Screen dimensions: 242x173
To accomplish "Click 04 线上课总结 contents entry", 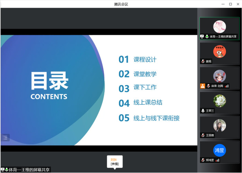I will pos(140,103).
